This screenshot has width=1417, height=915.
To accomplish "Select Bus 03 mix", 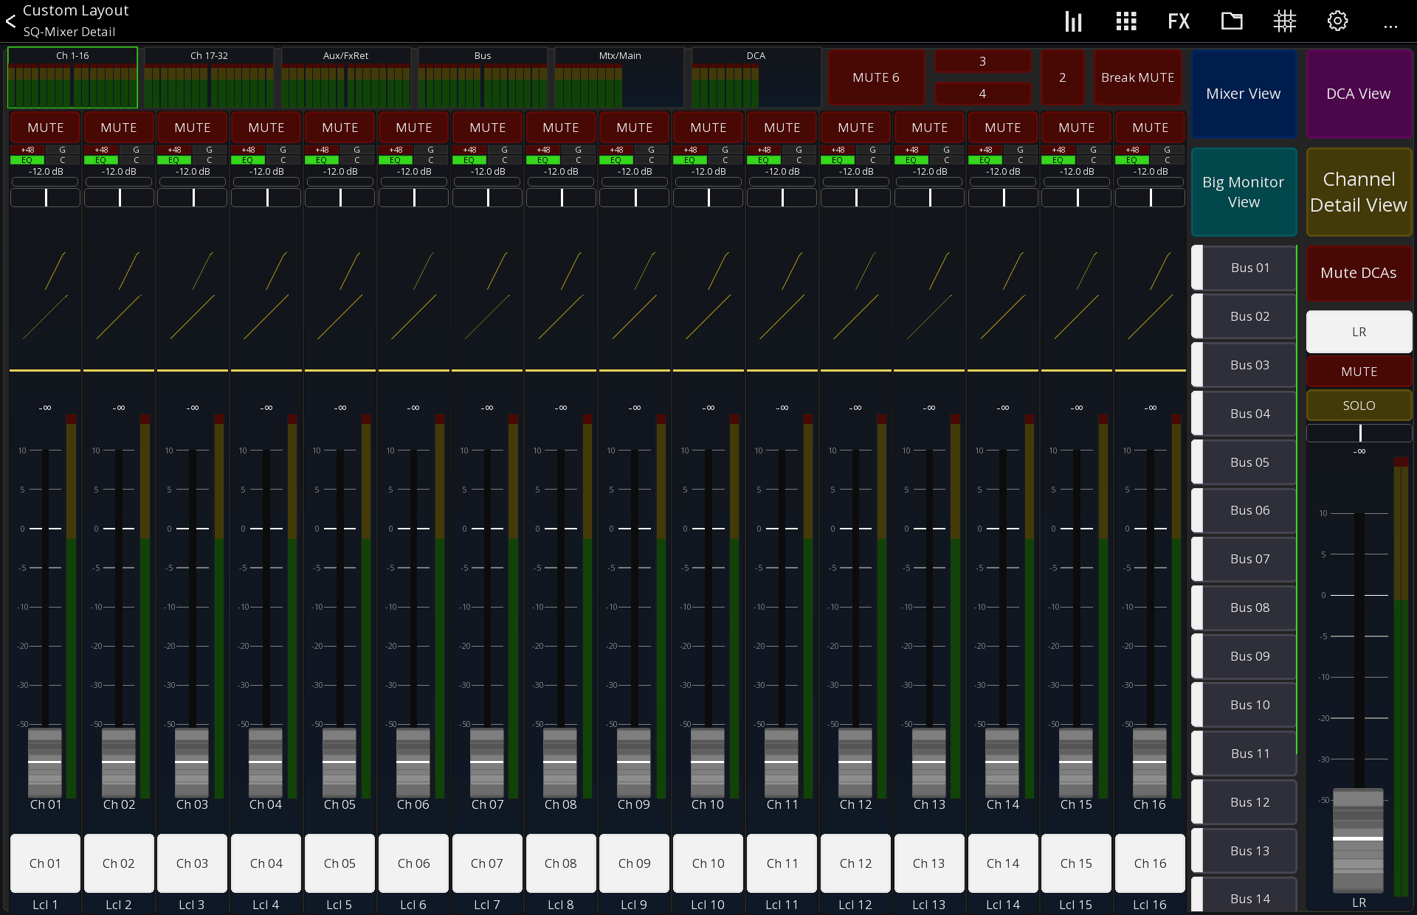I will (x=1244, y=365).
